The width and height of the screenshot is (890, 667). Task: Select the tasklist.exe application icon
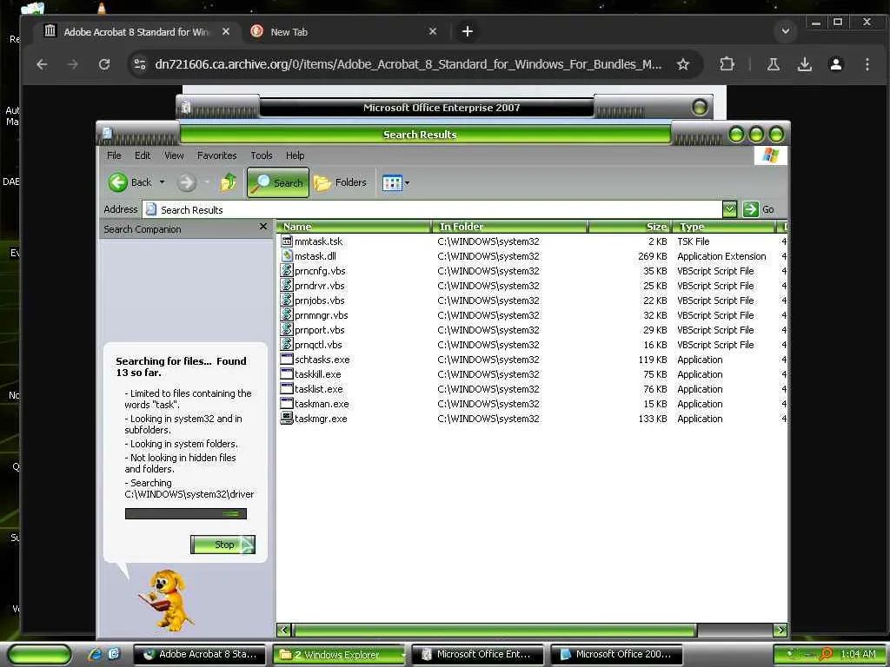tap(287, 388)
